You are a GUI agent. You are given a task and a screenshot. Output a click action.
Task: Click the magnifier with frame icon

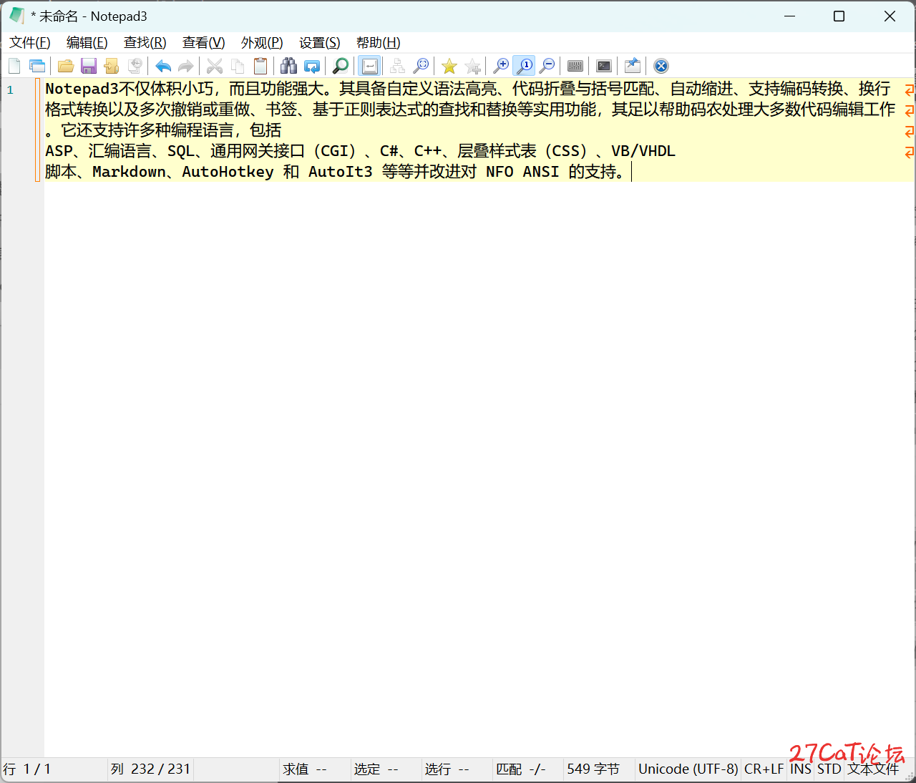(421, 67)
